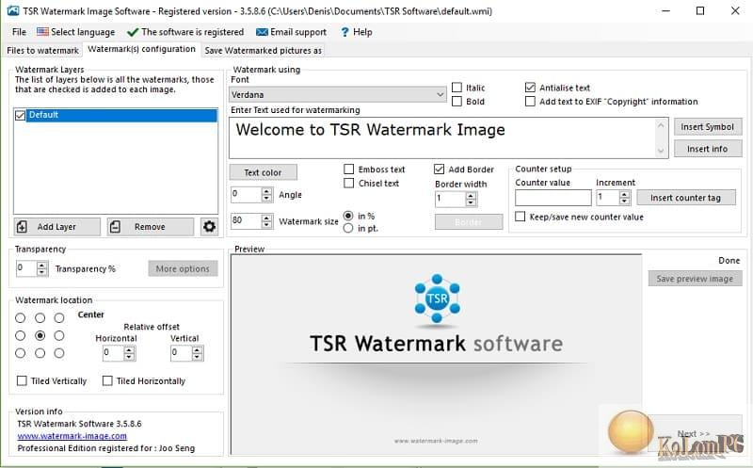Enable Chisel text option
The image size is (753, 468).
tap(349, 183)
